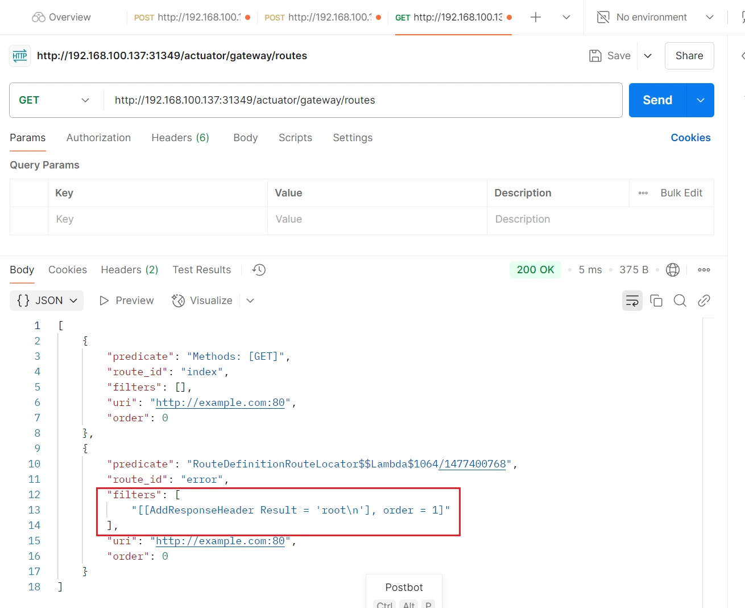Open response more options ellipsis
The image size is (745, 608).
pos(703,270)
